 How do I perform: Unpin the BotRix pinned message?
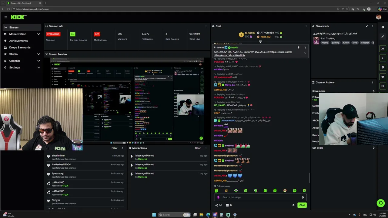coord(298,48)
